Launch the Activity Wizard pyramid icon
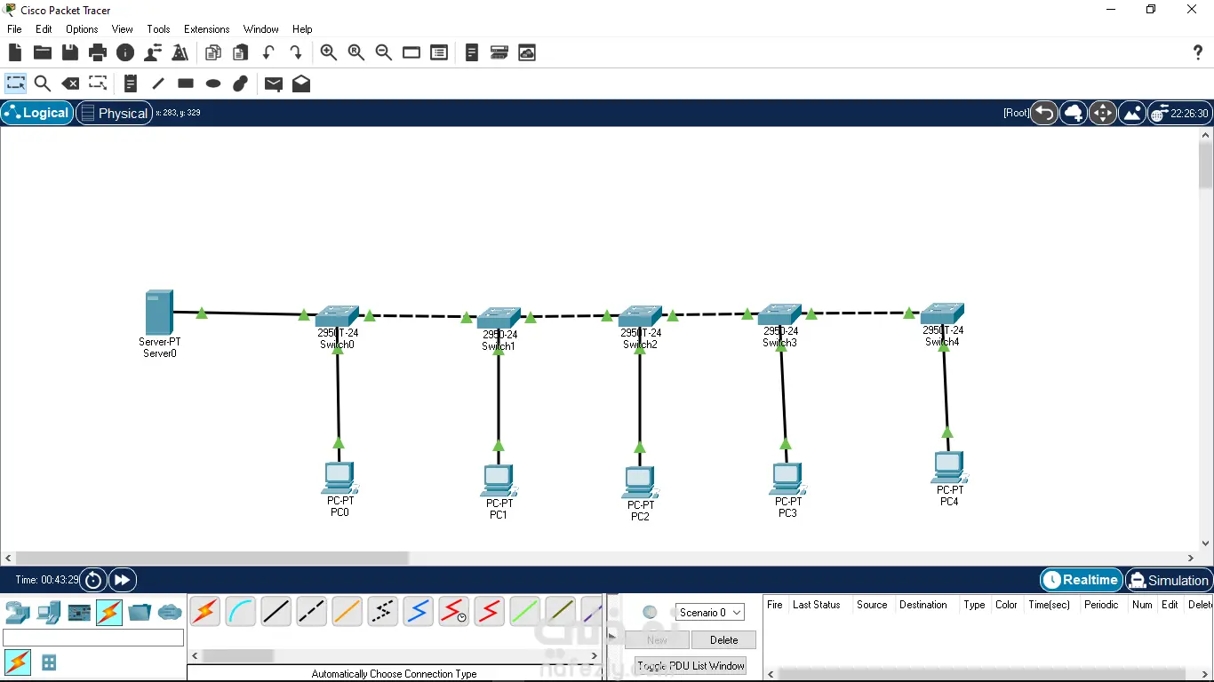Viewport: 1214px width, 682px height. coord(180,53)
